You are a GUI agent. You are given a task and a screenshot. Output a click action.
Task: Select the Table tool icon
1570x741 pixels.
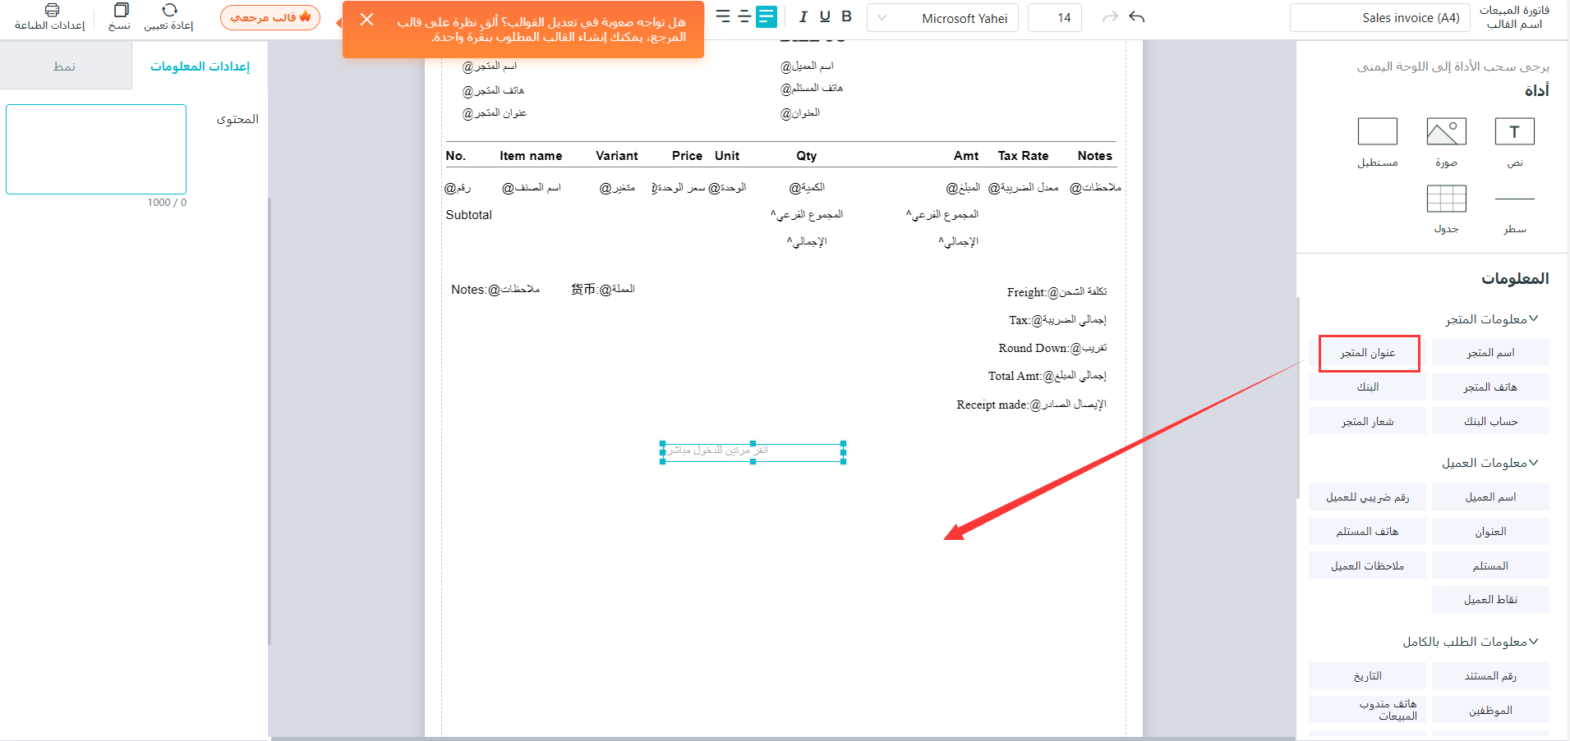1446,199
